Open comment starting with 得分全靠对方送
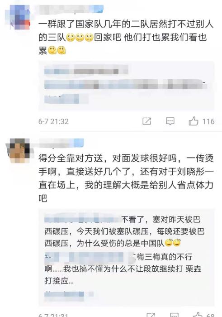222x317 pixels. (x=126, y=178)
